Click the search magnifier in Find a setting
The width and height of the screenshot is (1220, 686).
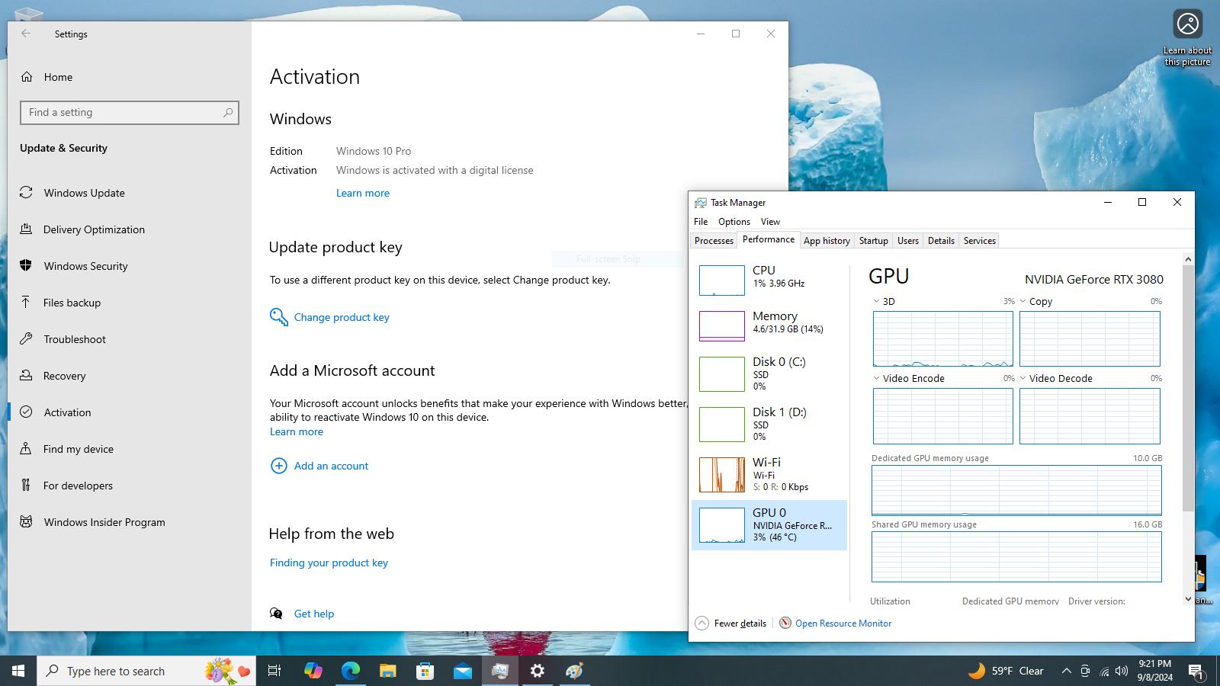pos(228,113)
